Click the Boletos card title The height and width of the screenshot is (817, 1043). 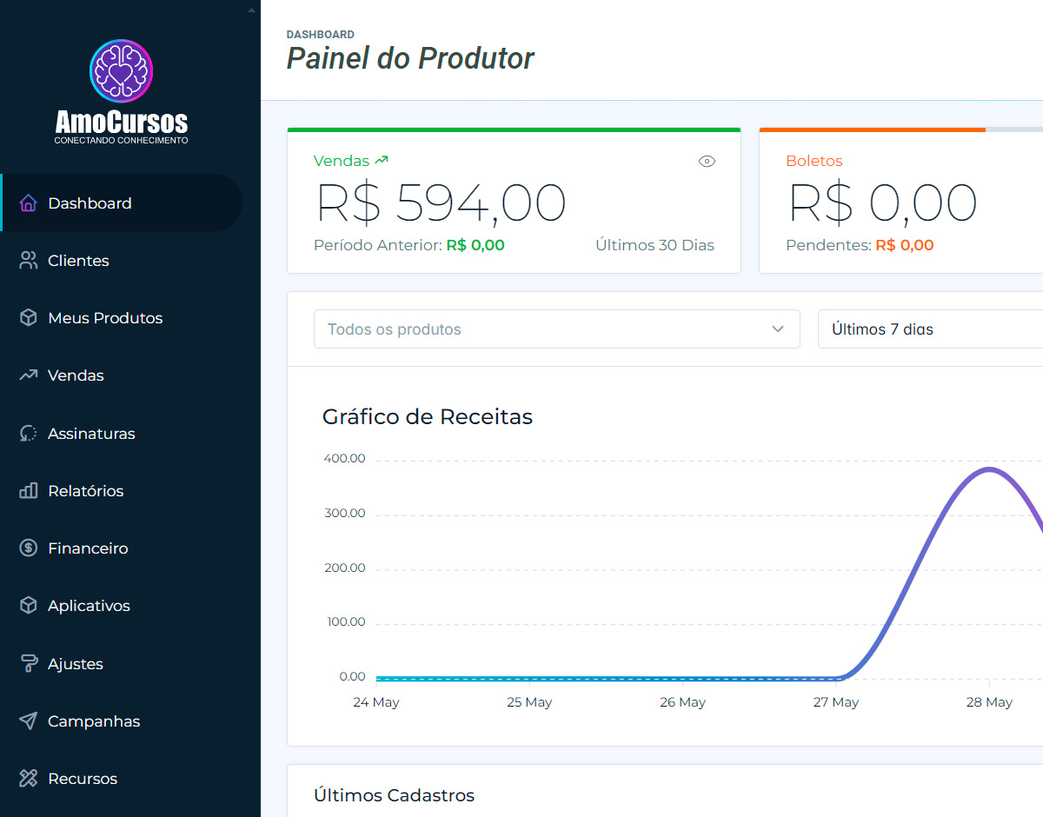(814, 161)
